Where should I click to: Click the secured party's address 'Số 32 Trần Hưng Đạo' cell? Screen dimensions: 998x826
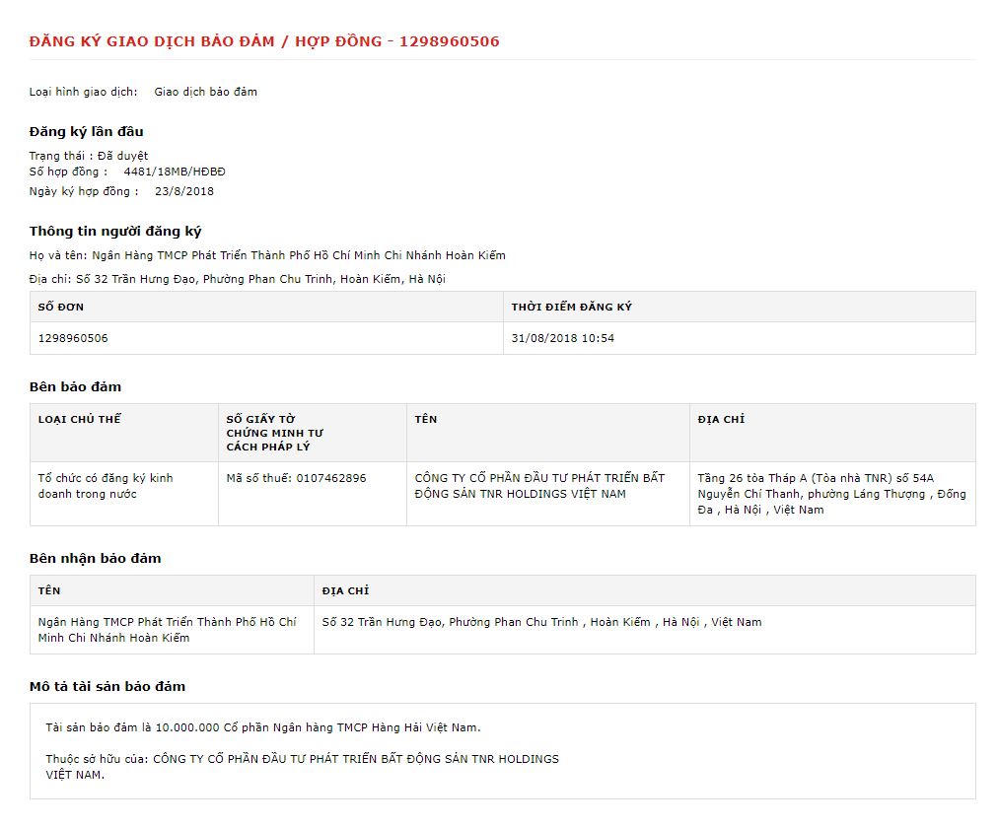[541, 622]
